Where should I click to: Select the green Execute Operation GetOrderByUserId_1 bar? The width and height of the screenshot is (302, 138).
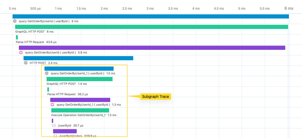tap(80, 110)
